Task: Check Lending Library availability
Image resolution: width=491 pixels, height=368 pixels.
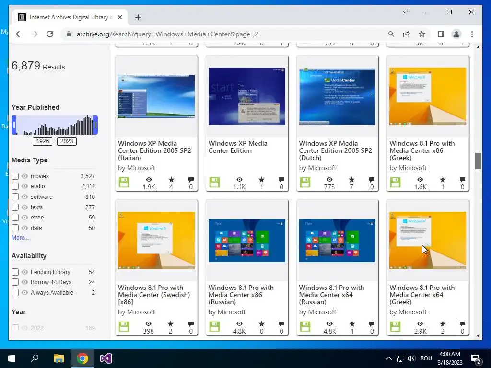Action: 15,272
